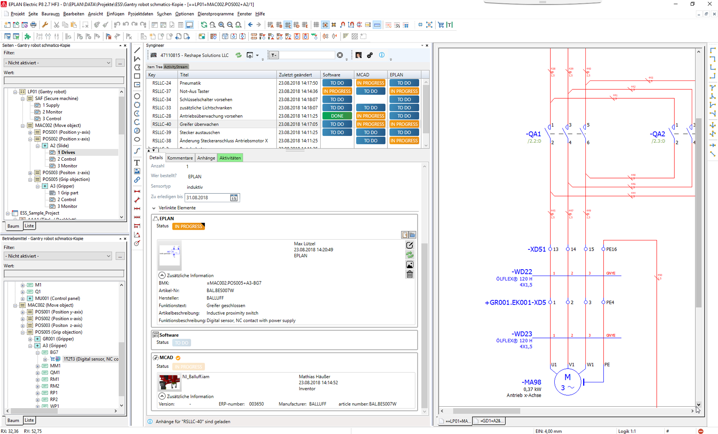The image size is (718, 434).
Task: Collapse the Verlinkte Elemente section
Action: [154, 208]
